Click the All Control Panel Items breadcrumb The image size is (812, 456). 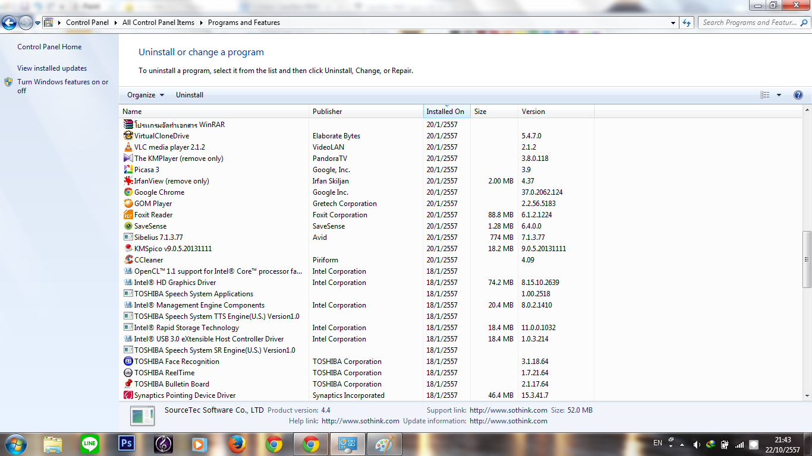[x=158, y=23]
